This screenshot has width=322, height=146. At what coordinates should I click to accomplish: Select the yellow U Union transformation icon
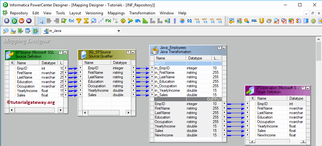(261, 21)
